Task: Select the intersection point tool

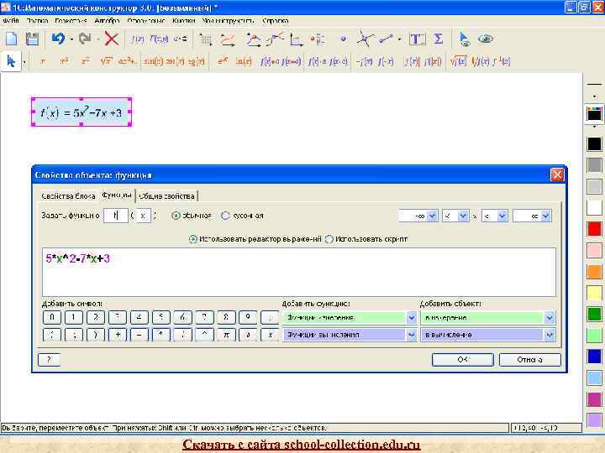Action: pos(365,39)
